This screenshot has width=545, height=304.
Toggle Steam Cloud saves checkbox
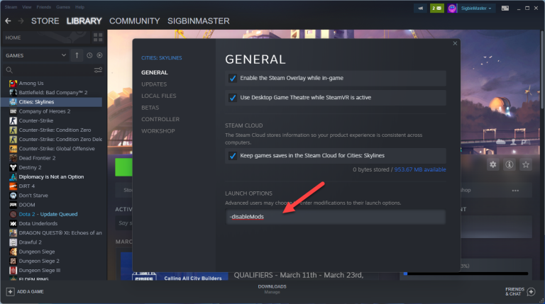click(x=233, y=156)
